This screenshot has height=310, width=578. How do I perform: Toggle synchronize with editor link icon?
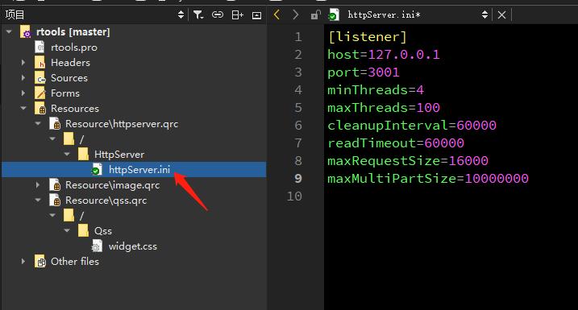click(218, 14)
